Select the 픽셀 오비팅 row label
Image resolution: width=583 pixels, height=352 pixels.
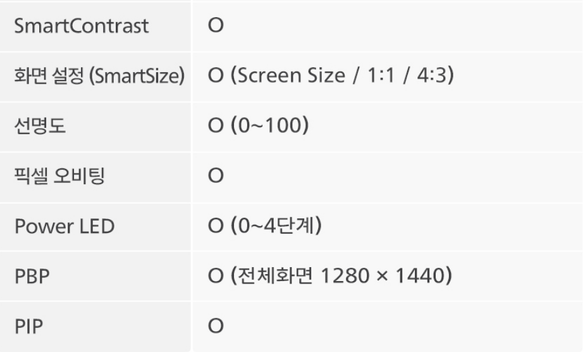(60, 176)
